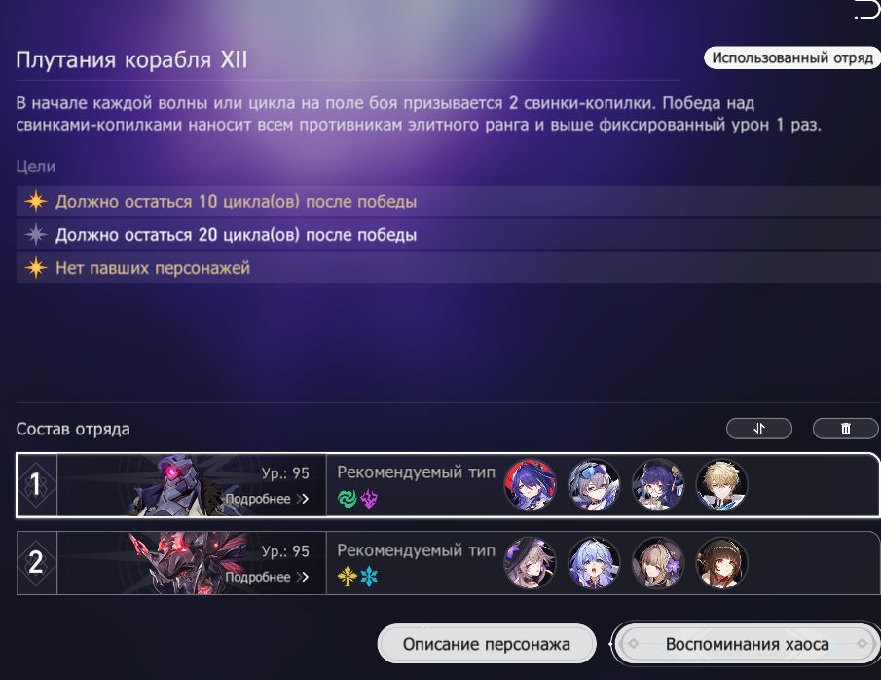Image resolution: width=881 pixels, height=680 pixels.
Task: Click the Ice snowflake icon in team 2
Action: click(369, 577)
